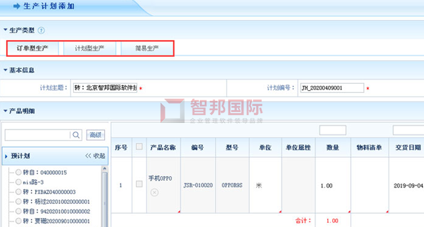
Task: Click filter box above 交货日期 column
Action: coord(408,130)
